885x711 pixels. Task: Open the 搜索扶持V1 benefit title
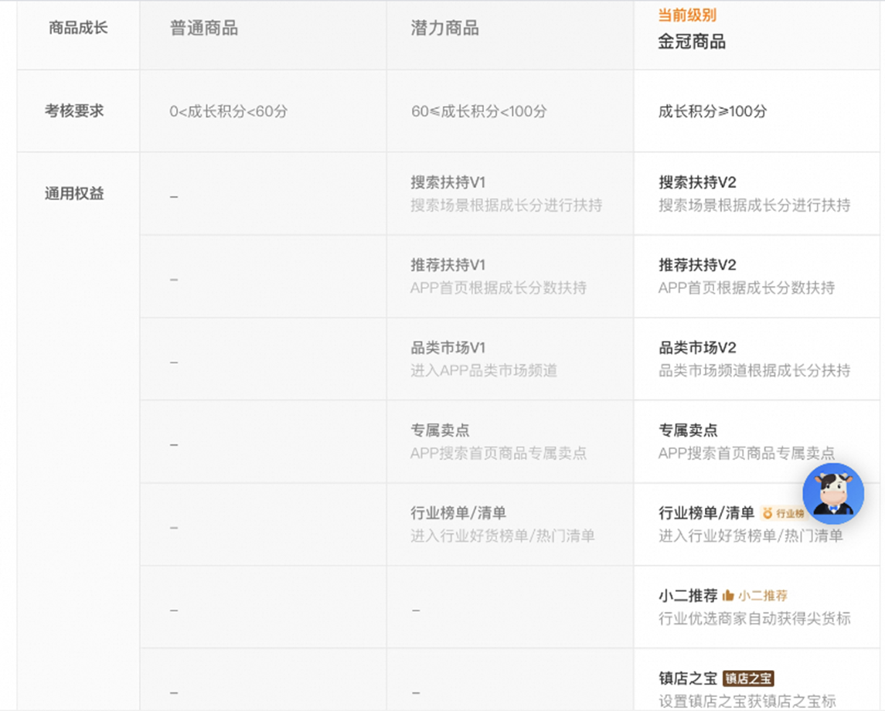[448, 182]
